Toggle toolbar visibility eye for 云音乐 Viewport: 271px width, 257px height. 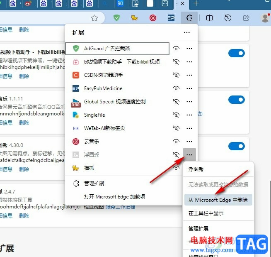(x=176, y=142)
